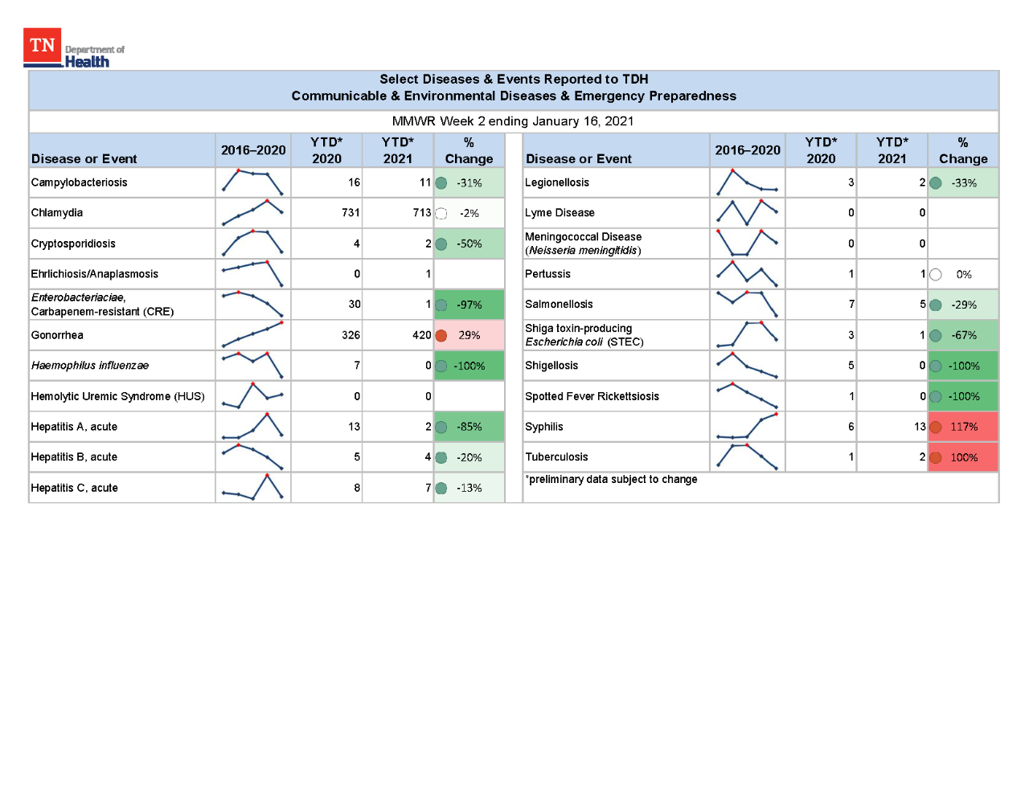Click 'Meningococcal Disease' row label
The height and width of the screenshot is (794, 1029).
click(583, 237)
